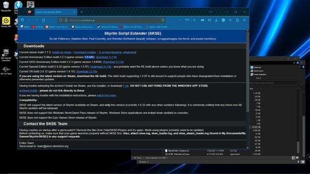Open Epic Games Launcher desktop icon
Screen dimensions: 310x174
click(6, 55)
